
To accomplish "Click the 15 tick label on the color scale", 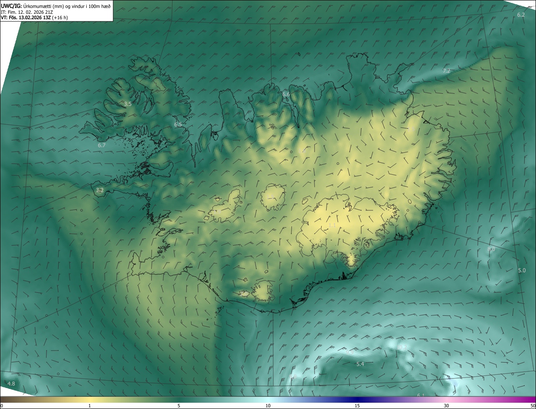I will point(357,406).
